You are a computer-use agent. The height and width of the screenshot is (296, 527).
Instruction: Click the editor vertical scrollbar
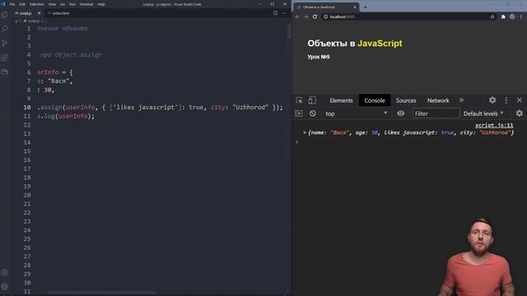[289, 32]
